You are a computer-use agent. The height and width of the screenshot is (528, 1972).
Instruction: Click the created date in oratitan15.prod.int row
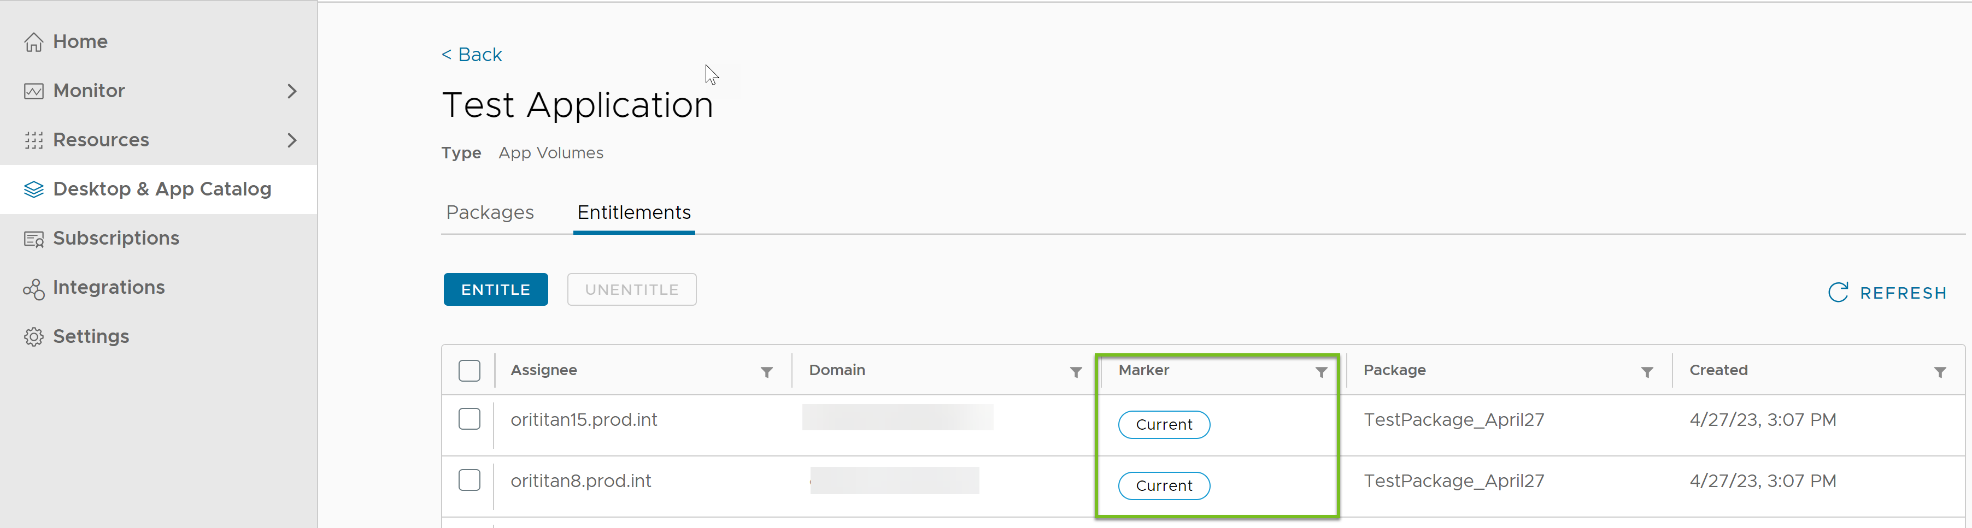(x=1762, y=419)
